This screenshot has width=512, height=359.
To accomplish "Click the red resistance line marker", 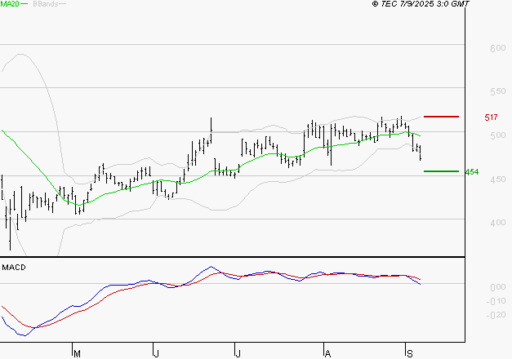I will coord(441,117).
